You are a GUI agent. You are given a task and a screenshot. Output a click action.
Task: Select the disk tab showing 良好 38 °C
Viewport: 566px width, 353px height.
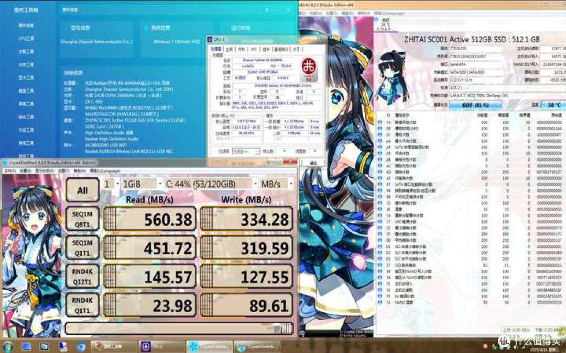[x=386, y=24]
